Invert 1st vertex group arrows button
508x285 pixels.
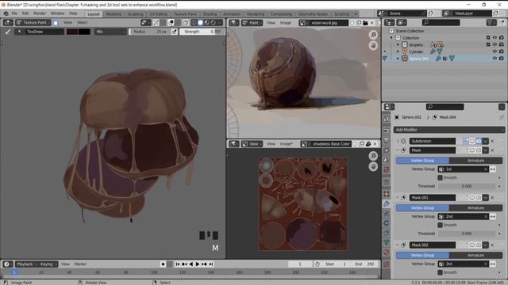(493, 169)
